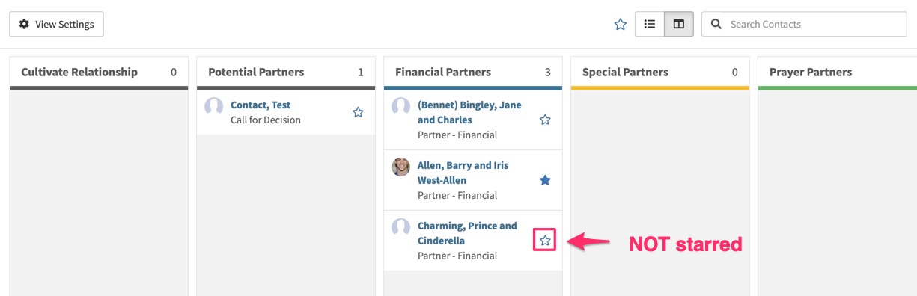The height and width of the screenshot is (296, 917).
Task: Open Contact, Test avatar
Action: pyautogui.click(x=213, y=106)
